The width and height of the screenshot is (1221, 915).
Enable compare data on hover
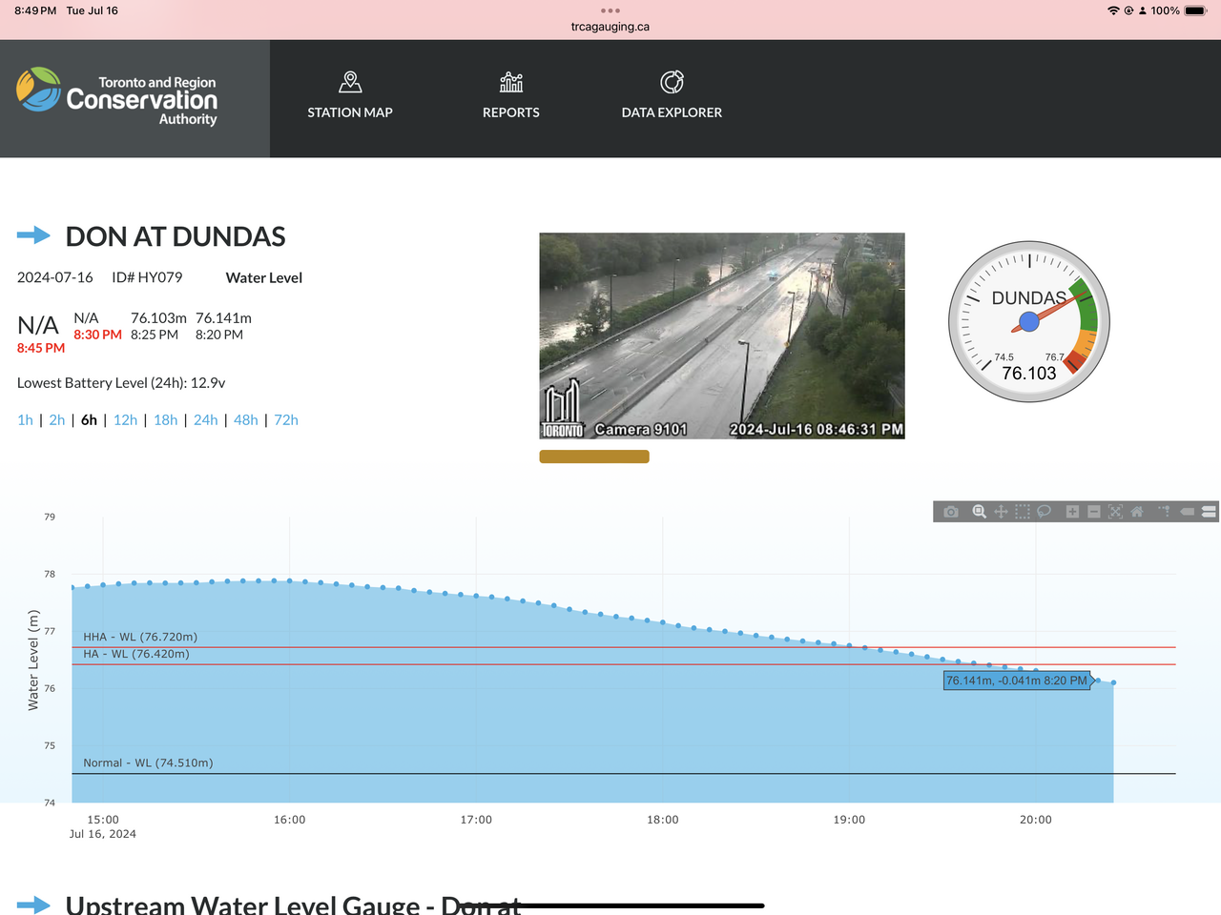coord(1209,512)
